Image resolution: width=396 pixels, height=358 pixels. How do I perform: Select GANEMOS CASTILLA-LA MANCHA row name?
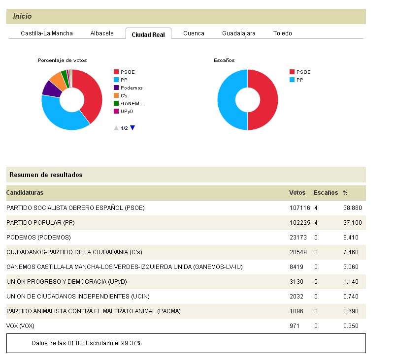tap(125, 267)
